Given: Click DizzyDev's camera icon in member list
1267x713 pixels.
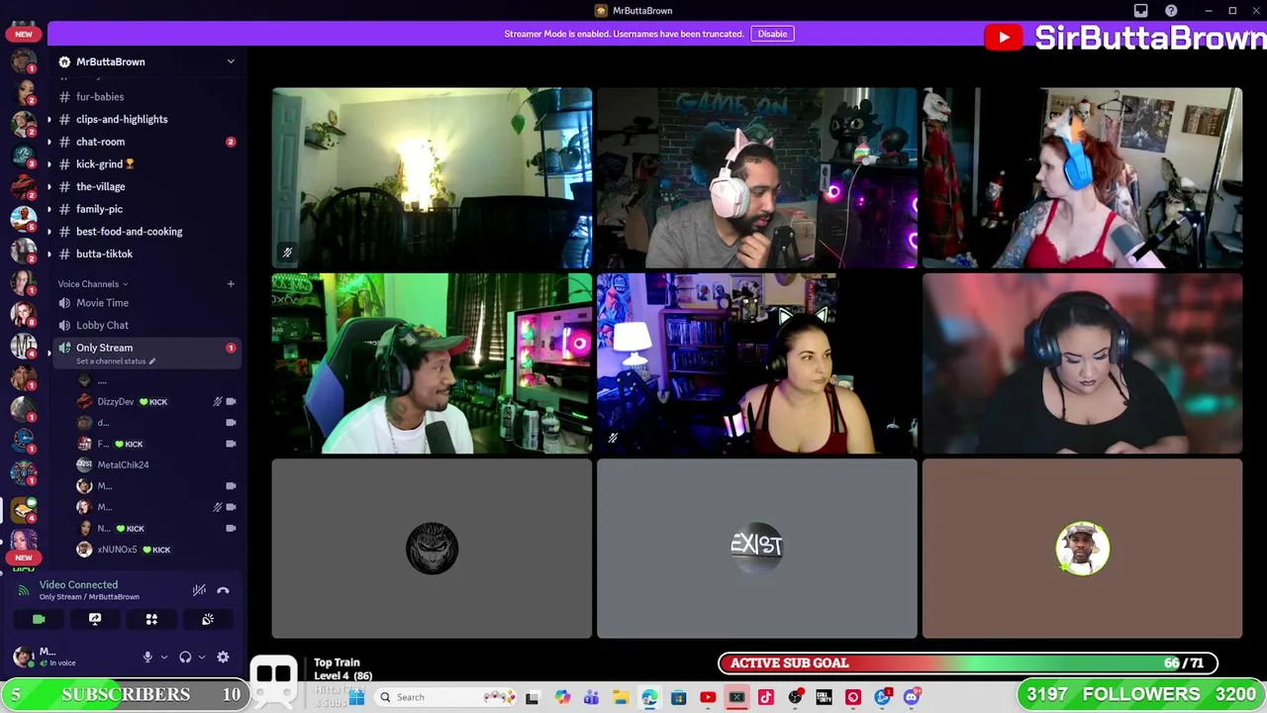Looking at the screenshot, I should (231, 401).
